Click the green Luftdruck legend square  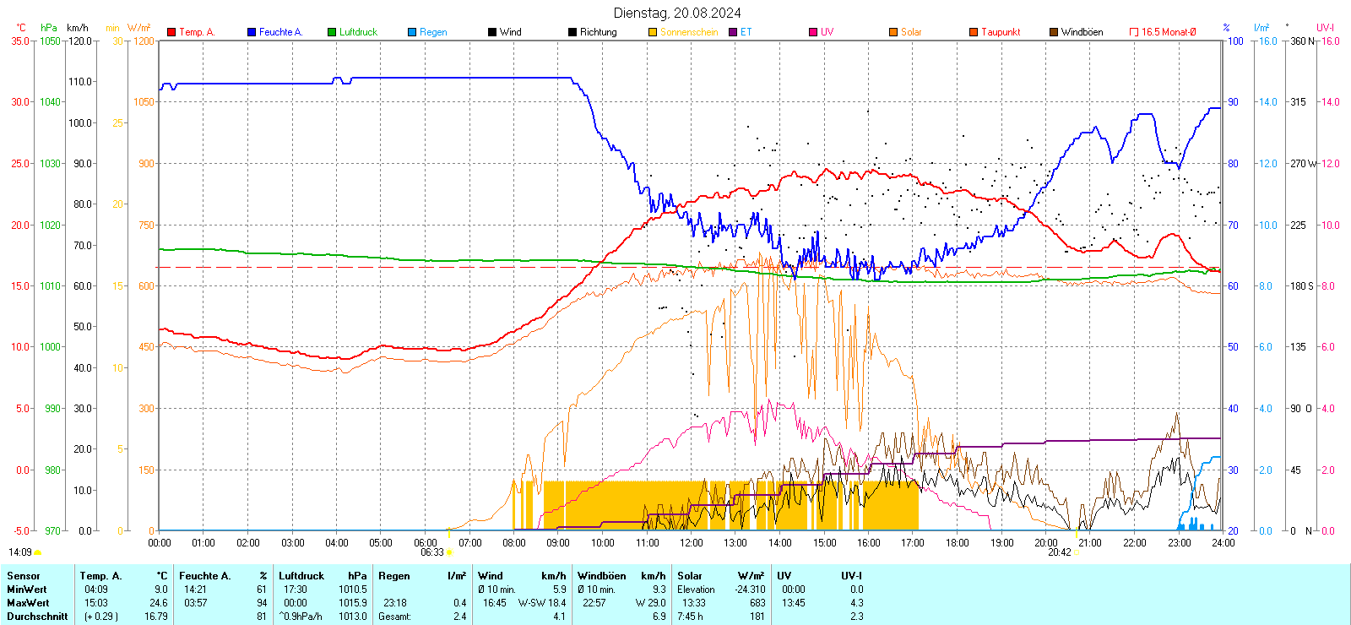[332, 32]
